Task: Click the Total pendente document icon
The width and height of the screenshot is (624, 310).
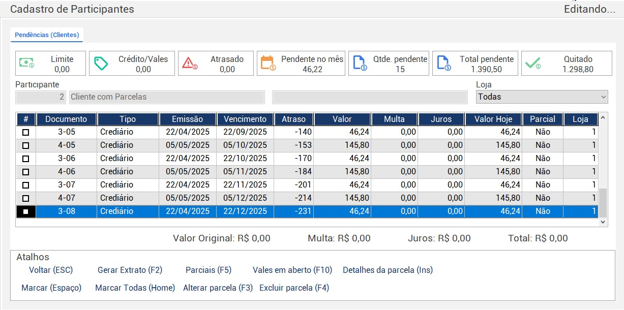Action: pyautogui.click(x=444, y=63)
